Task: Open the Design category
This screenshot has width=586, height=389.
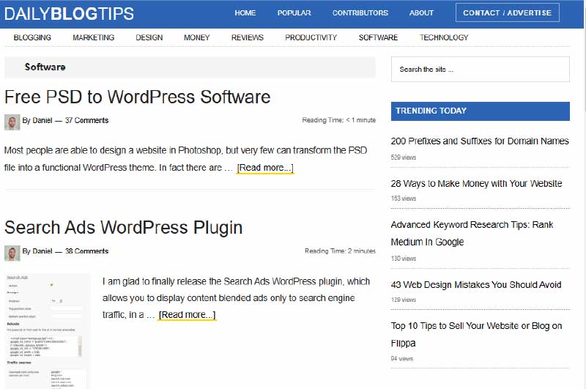Action: pos(149,37)
